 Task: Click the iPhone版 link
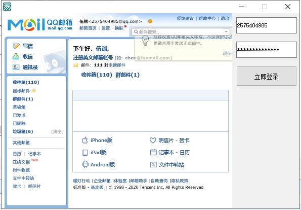(101, 140)
